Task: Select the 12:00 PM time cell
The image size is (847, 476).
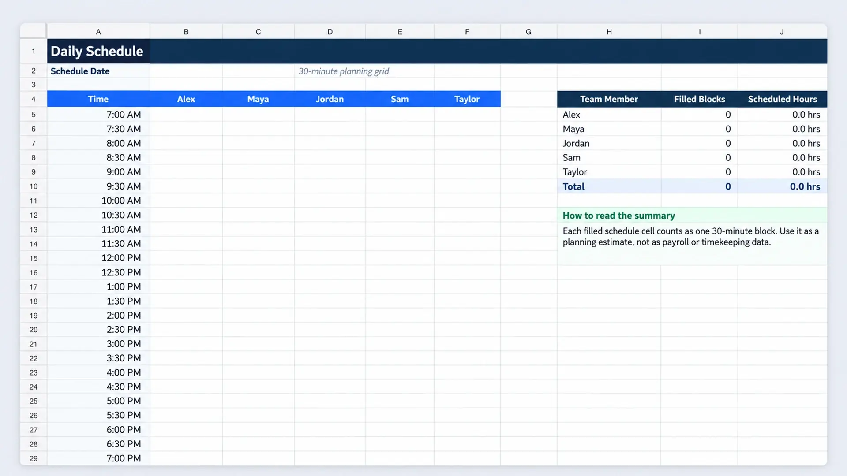Action: (x=98, y=258)
